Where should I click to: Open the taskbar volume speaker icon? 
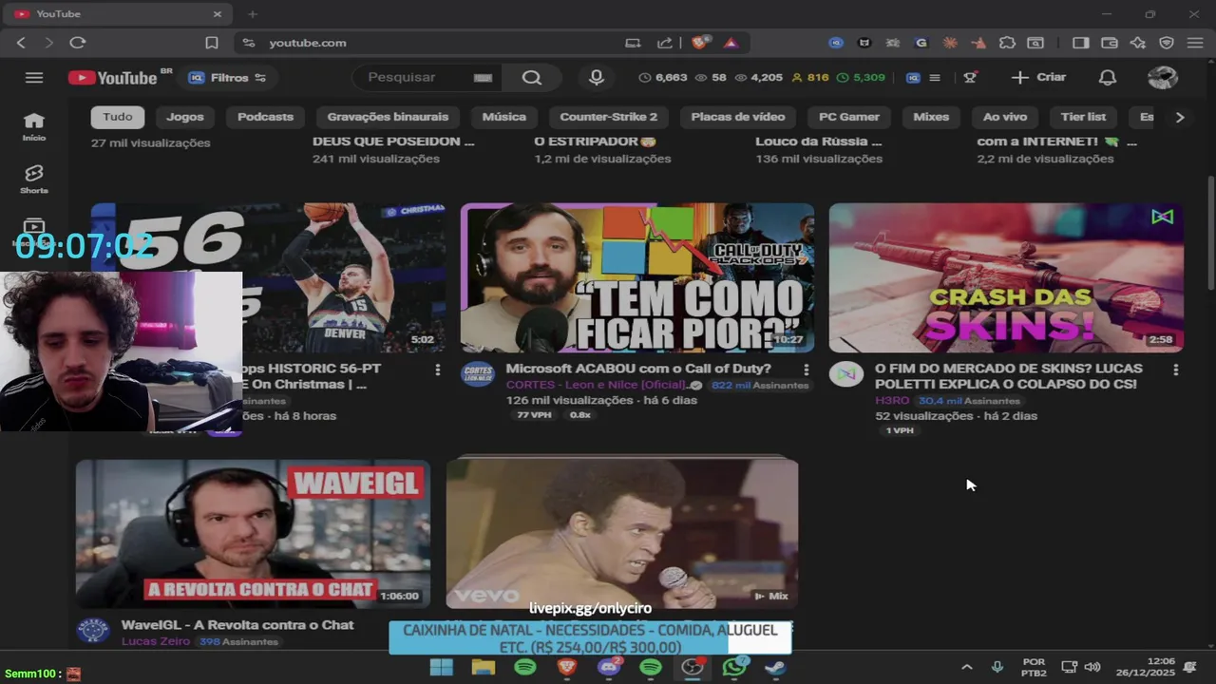pyautogui.click(x=1092, y=668)
